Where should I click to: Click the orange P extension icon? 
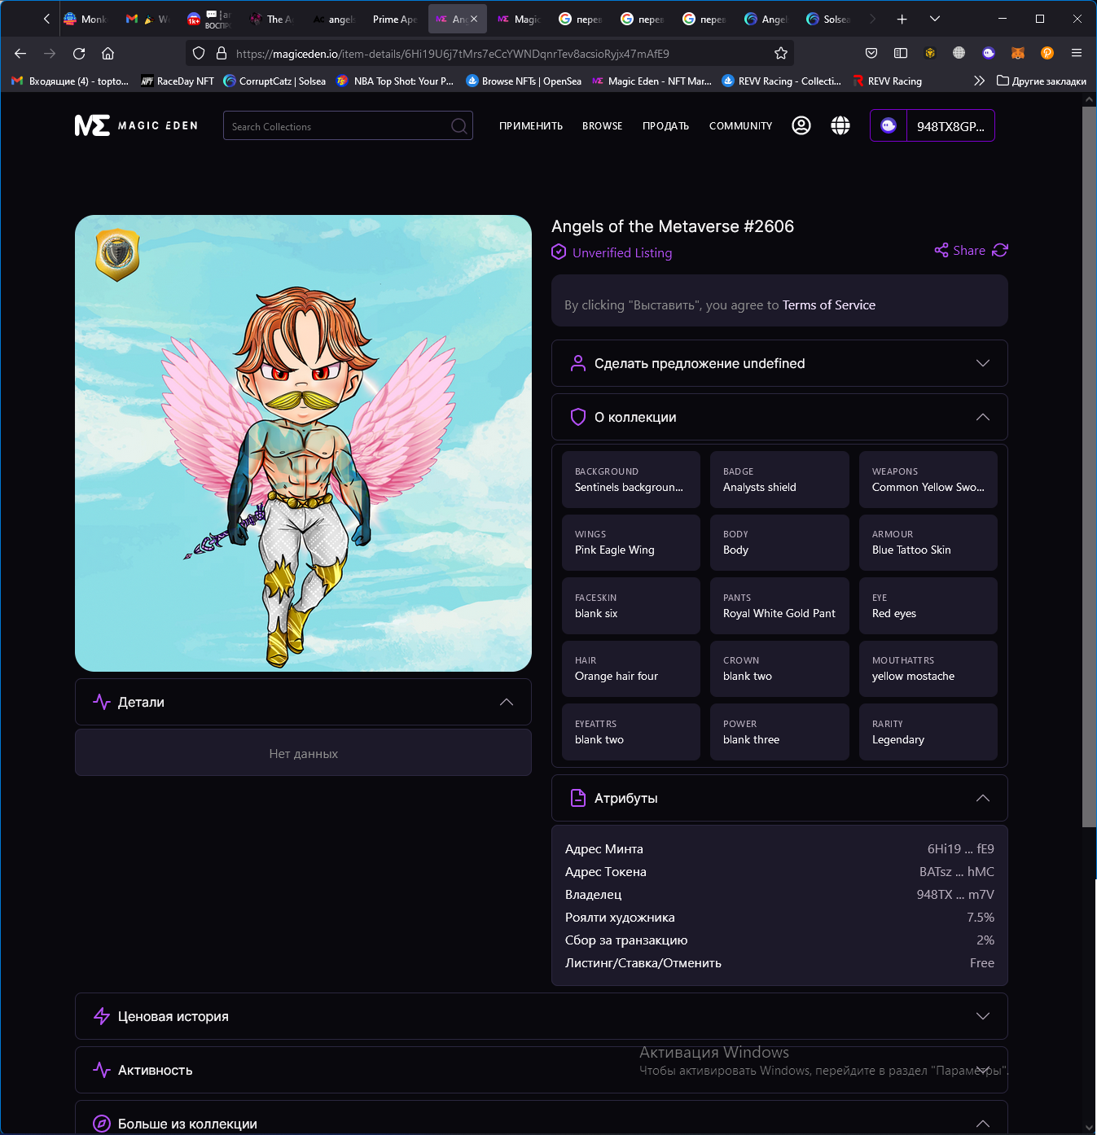tap(1047, 54)
